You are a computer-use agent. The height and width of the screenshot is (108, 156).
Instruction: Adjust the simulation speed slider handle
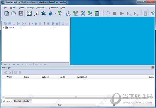tap(114, 105)
